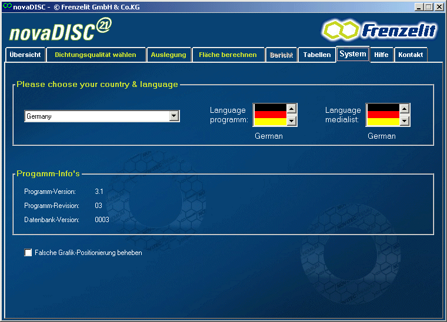Open the Tabellen tab
This screenshot has height=322, width=447.
(316, 55)
